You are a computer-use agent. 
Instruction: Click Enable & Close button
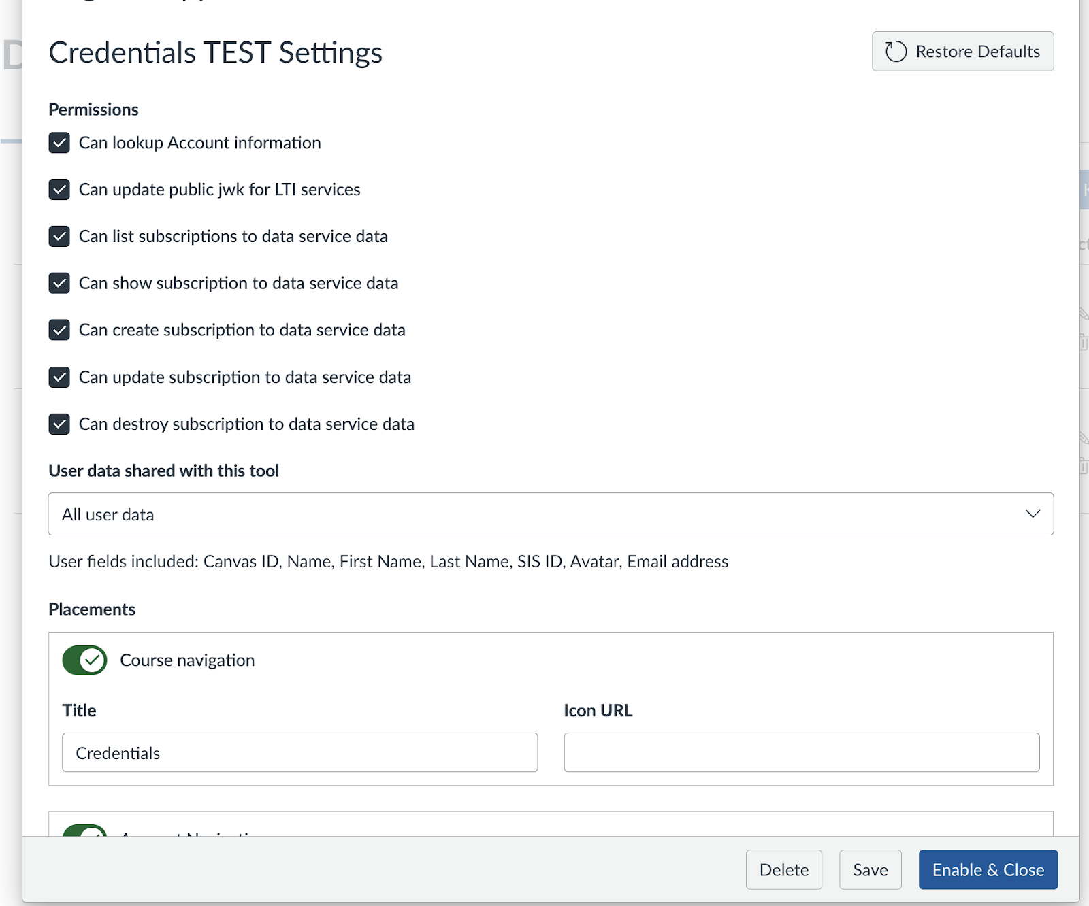click(988, 869)
